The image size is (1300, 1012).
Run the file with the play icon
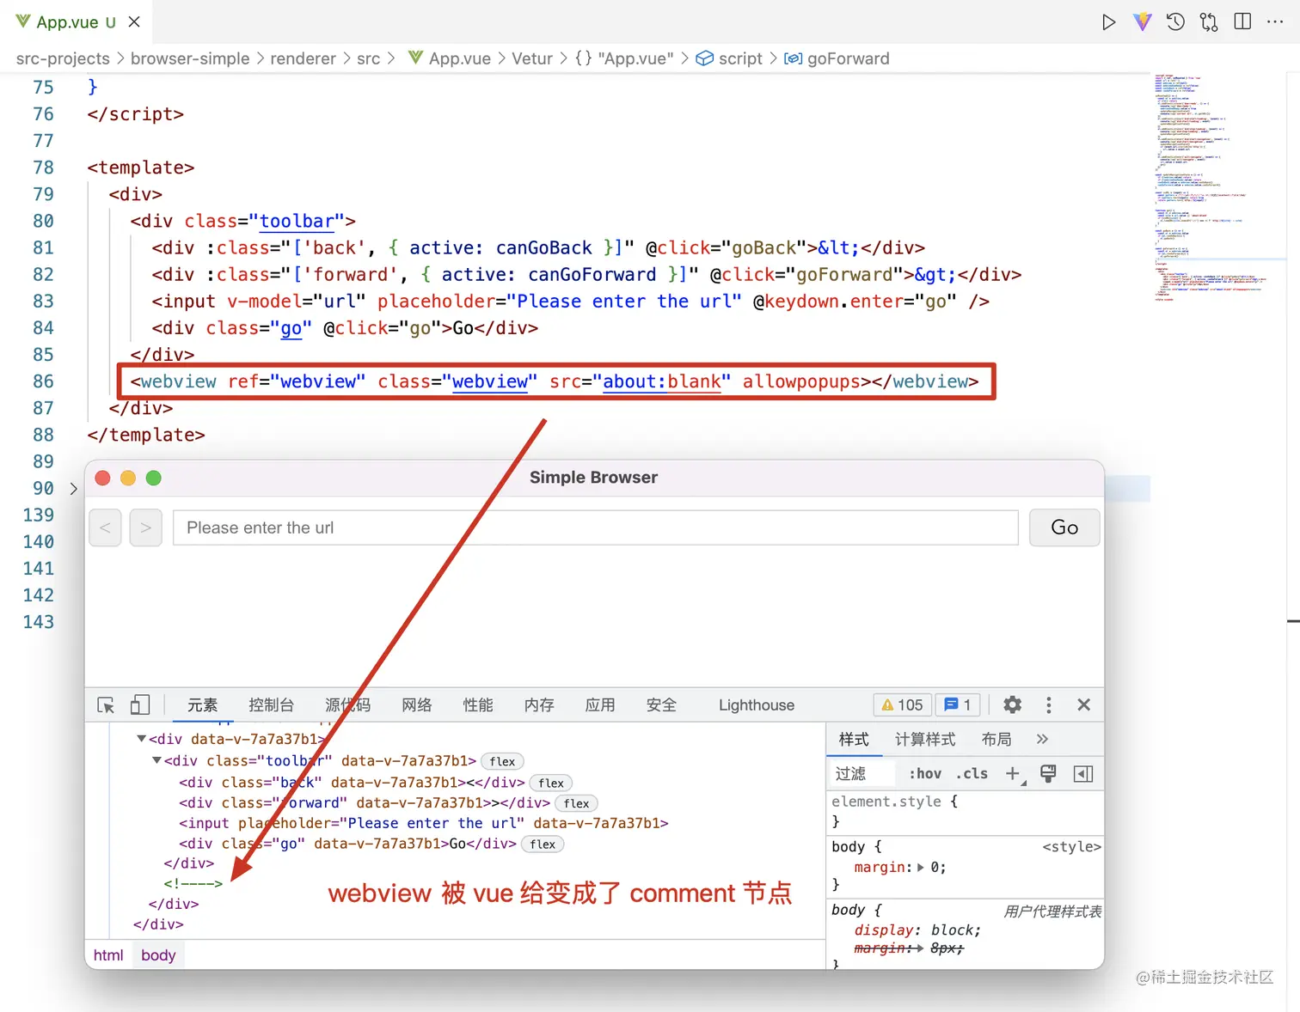point(1109,21)
